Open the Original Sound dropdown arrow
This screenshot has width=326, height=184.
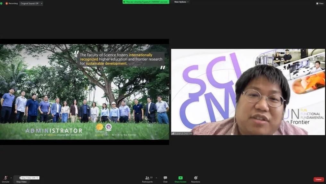(42, 4)
